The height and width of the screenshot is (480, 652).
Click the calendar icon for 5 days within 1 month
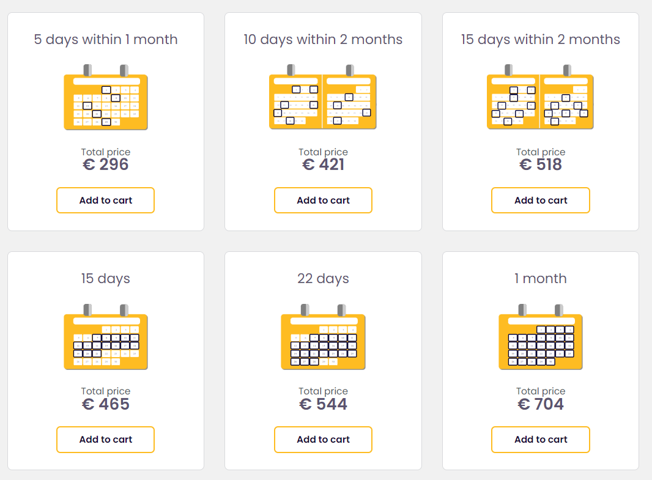click(106, 98)
